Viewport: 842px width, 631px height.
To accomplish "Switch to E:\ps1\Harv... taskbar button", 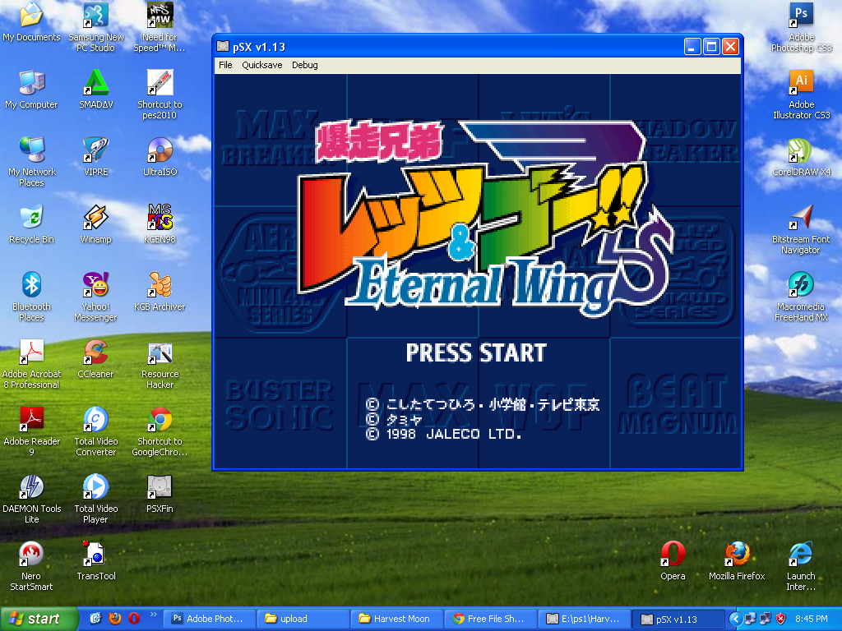I will tap(584, 619).
